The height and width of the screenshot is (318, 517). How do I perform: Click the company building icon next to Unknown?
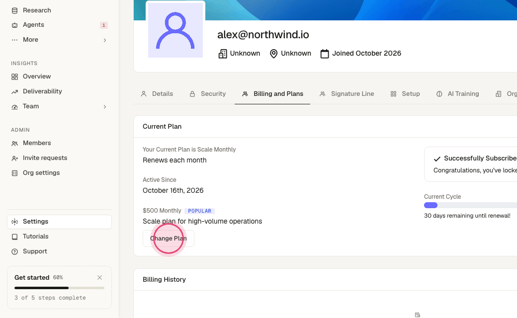pos(223,54)
